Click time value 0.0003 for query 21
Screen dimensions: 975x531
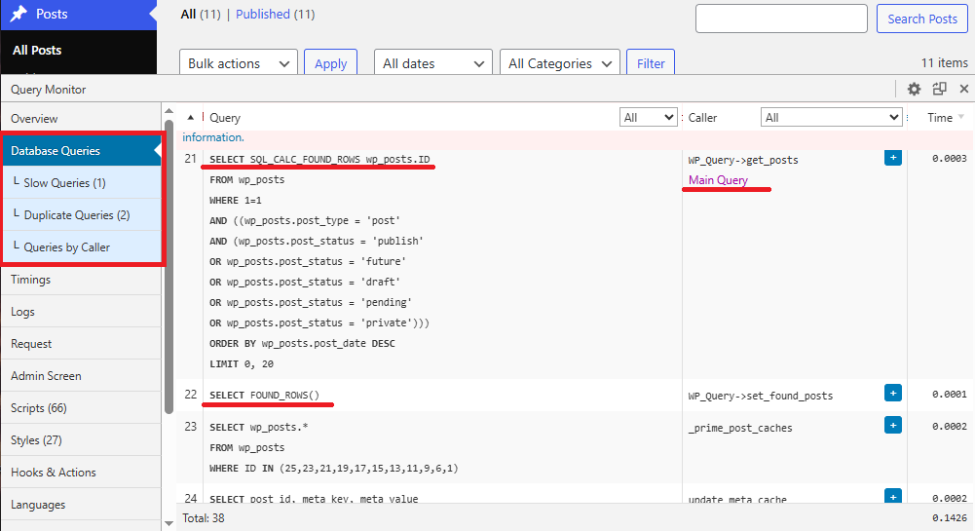tap(950, 159)
